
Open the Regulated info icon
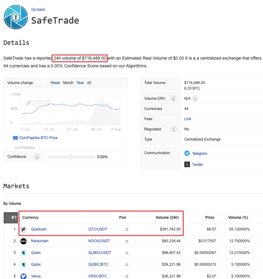click(x=173, y=129)
